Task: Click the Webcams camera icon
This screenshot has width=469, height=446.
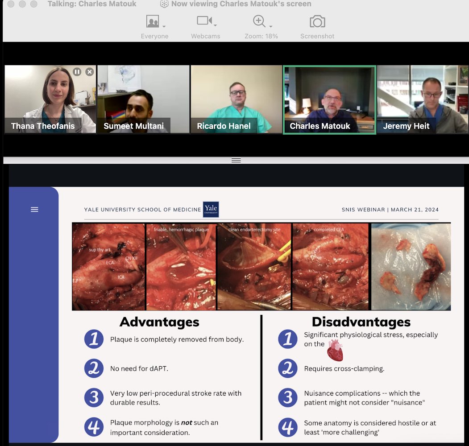Action: coord(203,20)
